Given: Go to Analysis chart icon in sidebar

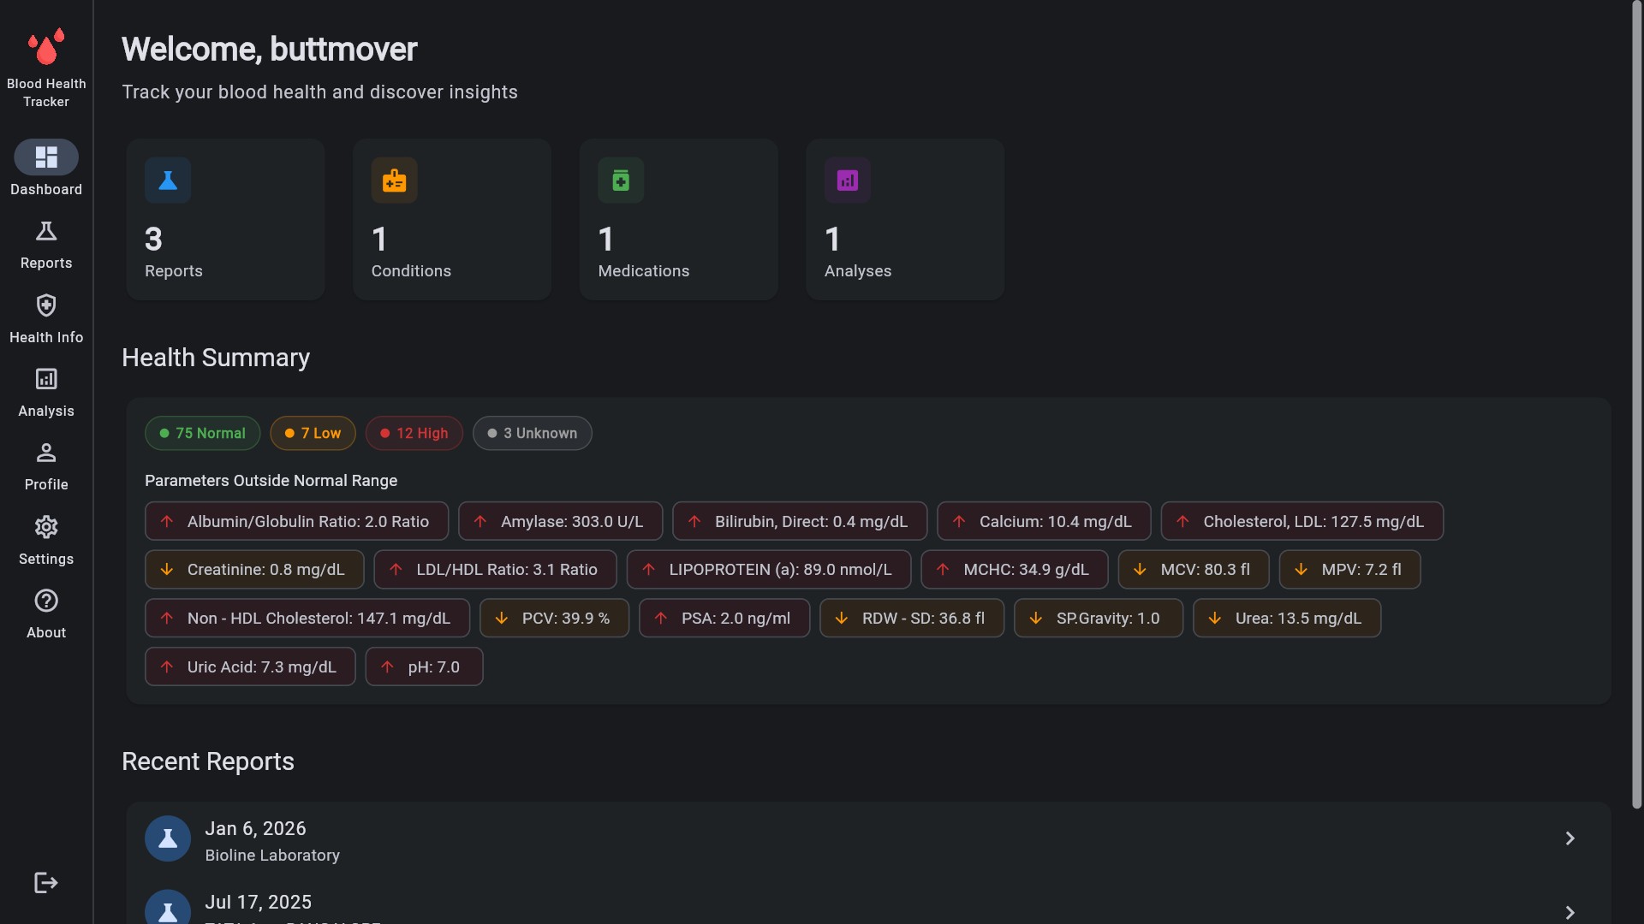Looking at the screenshot, I should click(x=46, y=379).
